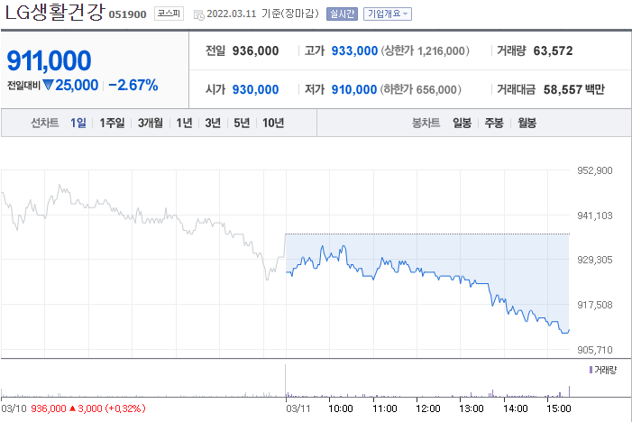Select the 3개월 line chart tab

click(x=151, y=123)
